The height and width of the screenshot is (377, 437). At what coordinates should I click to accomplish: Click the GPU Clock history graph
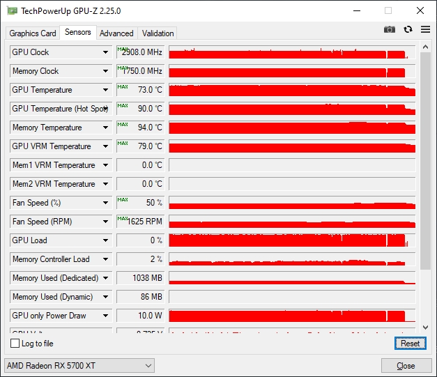pyautogui.click(x=292, y=52)
